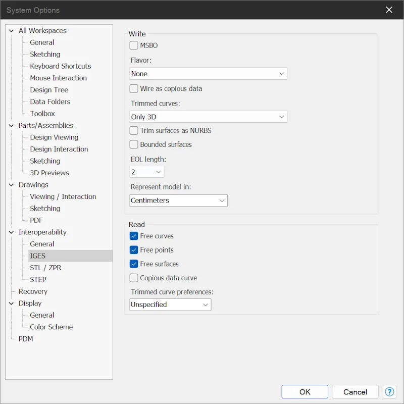
Task: Collapse the All Workspaces tree node
Action: (11, 31)
